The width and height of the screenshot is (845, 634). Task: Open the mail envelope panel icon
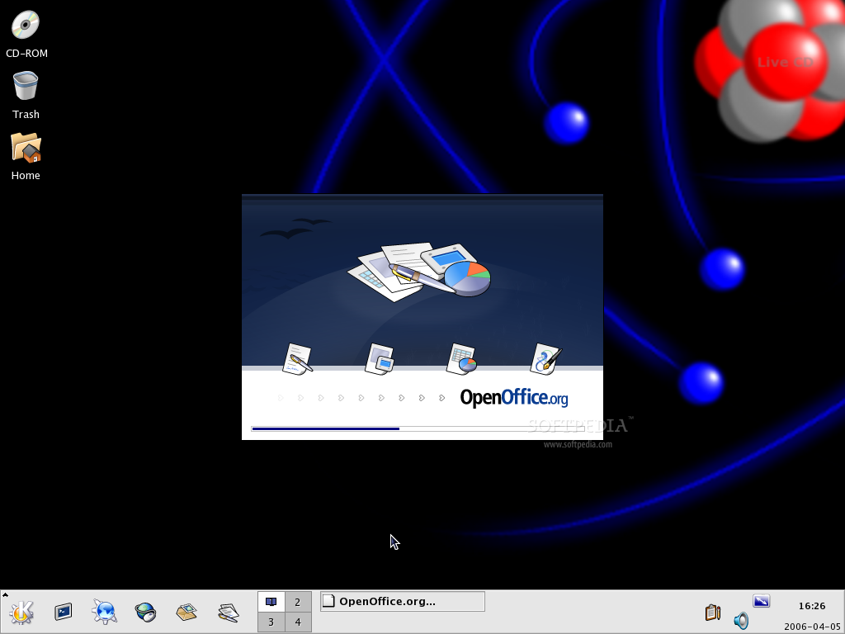[186, 612]
